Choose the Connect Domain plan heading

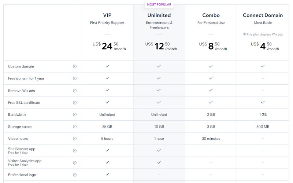(x=263, y=15)
